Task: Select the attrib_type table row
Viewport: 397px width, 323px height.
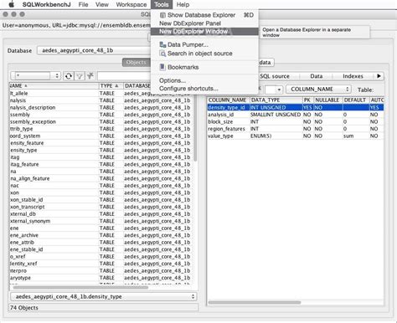Action: [102, 129]
